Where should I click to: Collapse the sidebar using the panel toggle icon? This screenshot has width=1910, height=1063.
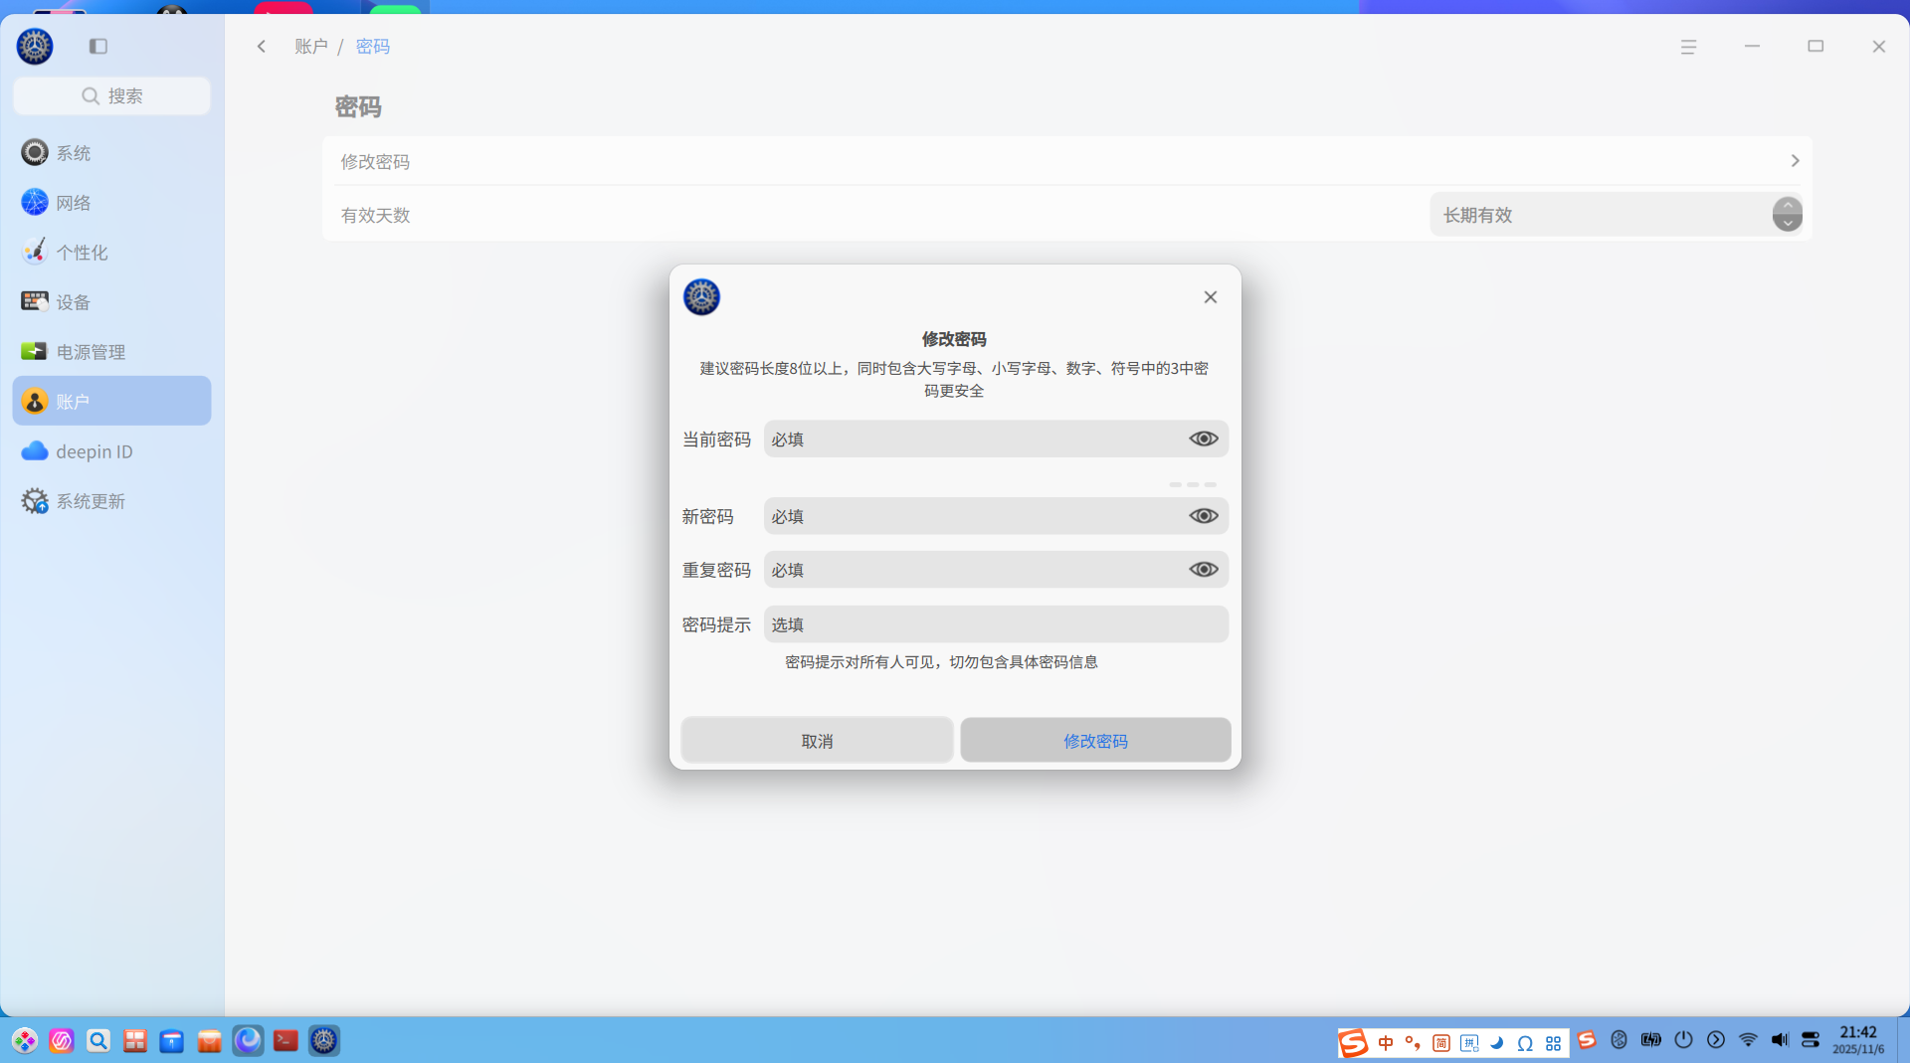point(97,46)
